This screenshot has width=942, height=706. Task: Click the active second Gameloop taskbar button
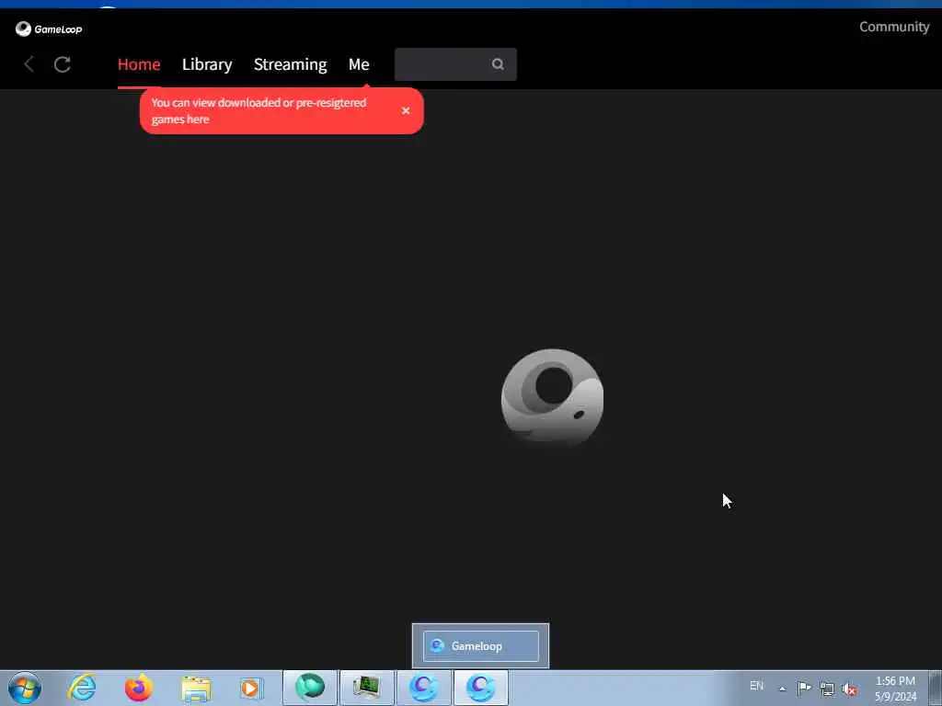point(481,688)
